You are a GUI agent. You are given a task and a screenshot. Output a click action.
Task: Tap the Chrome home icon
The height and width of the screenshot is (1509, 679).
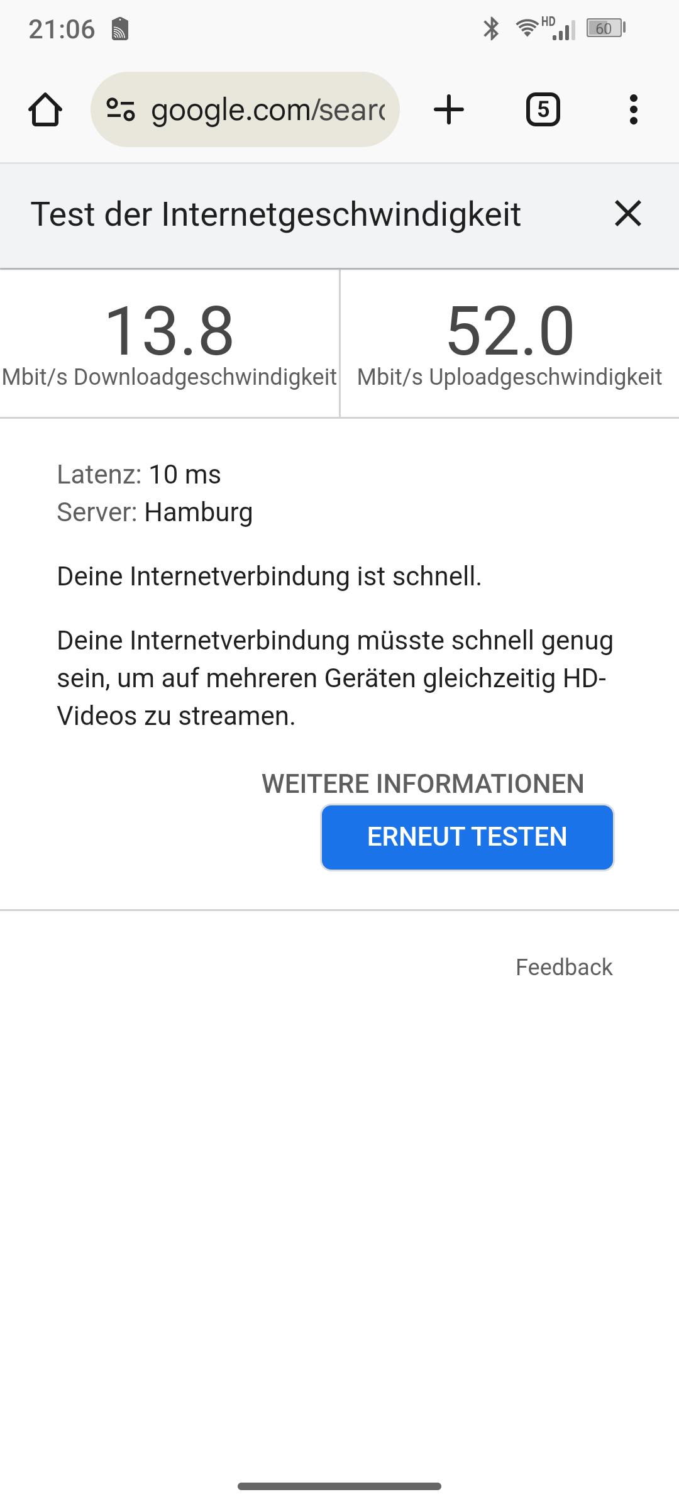pyautogui.click(x=45, y=110)
